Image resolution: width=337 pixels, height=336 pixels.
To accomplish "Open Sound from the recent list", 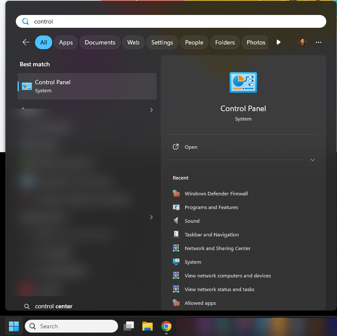I will click(192, 221).
